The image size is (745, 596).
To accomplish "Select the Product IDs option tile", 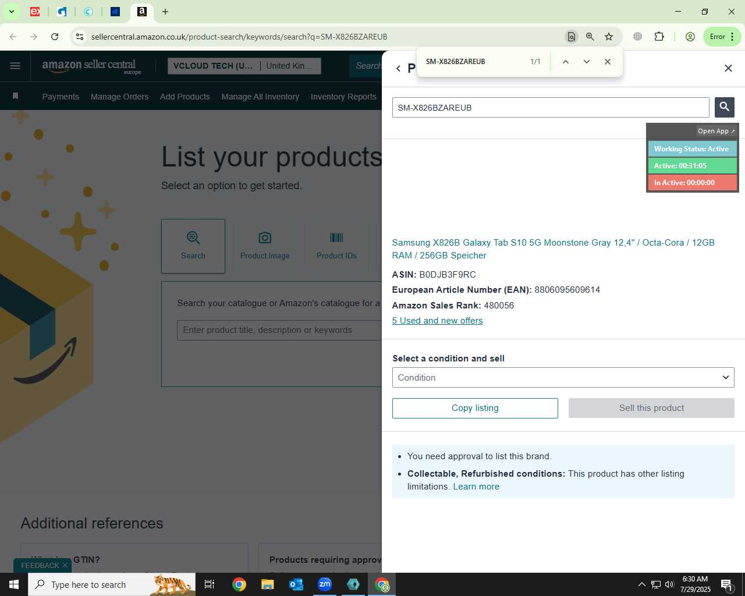I will point(336,246).
